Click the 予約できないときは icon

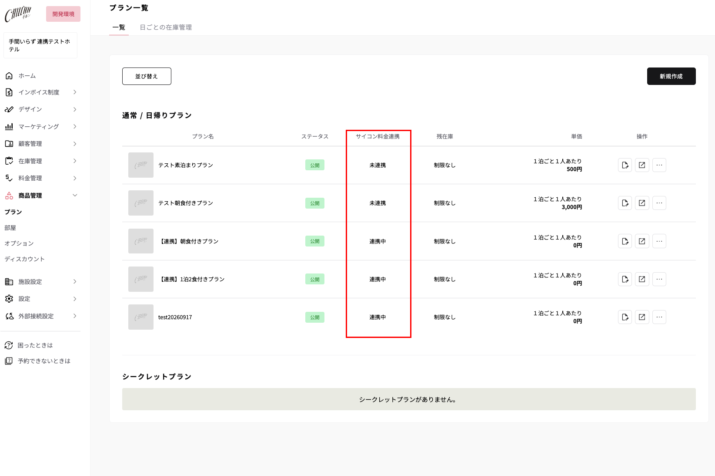point(9,361)
